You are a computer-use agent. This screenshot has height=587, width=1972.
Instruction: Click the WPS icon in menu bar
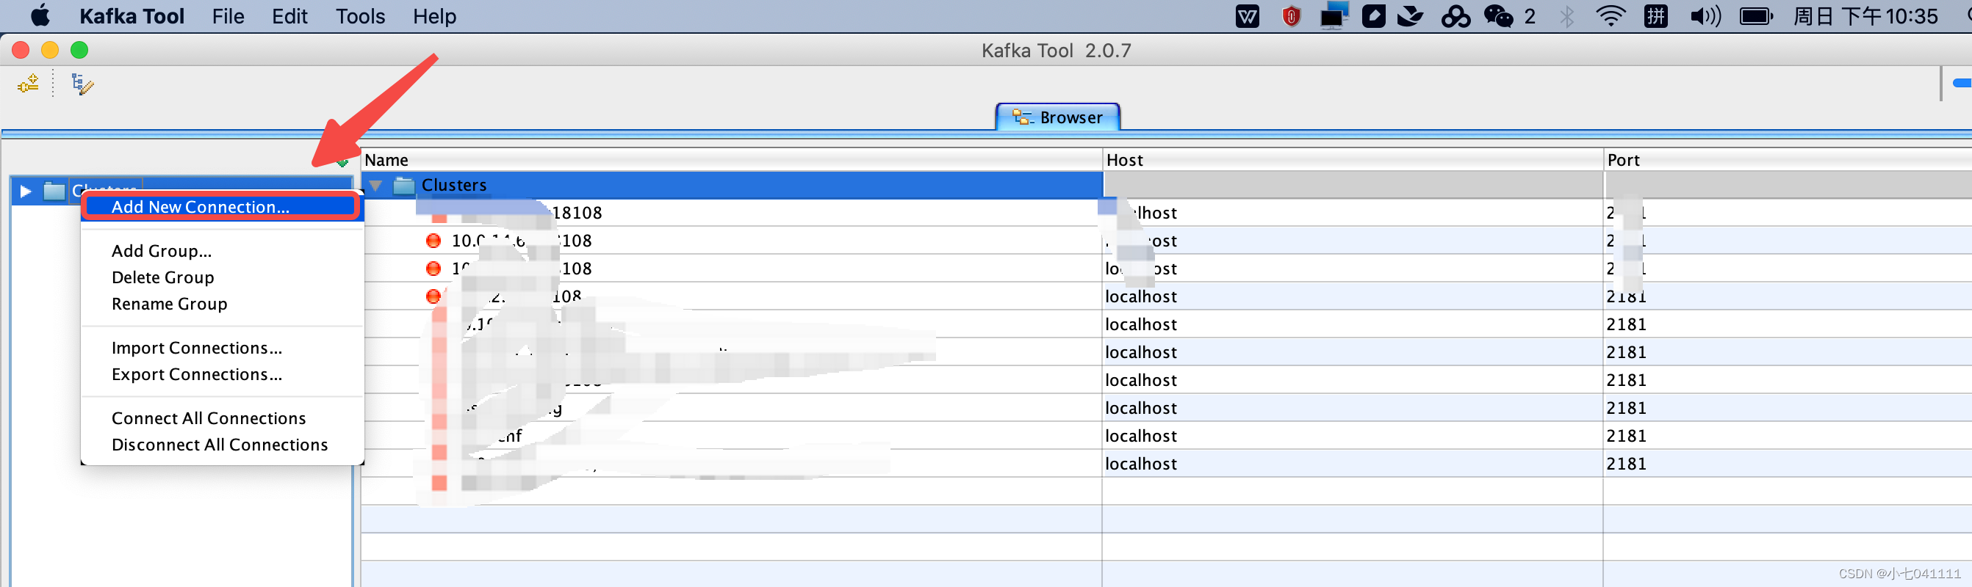click(1247, 16)
